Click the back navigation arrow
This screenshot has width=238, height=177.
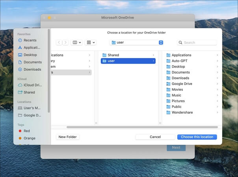[59, 42]
